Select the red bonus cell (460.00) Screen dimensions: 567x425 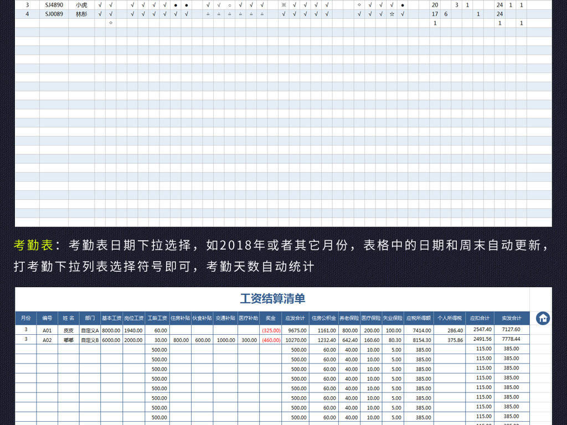coord(271,340)
